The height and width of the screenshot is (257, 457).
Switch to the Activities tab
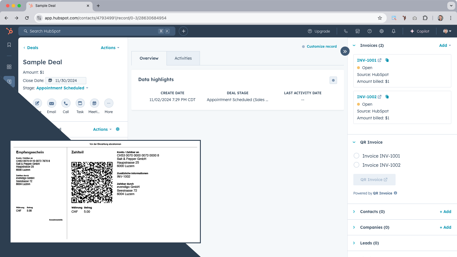point(183,58)
